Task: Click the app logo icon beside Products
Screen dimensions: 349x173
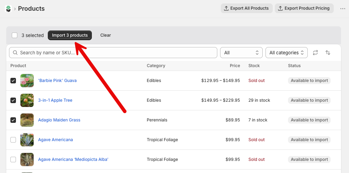Action: [x=8, y=9]
